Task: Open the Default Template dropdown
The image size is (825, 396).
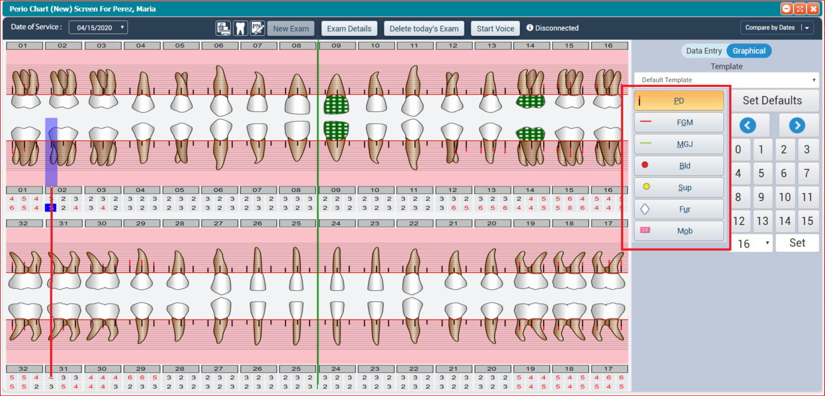Action: pos(727,80)
